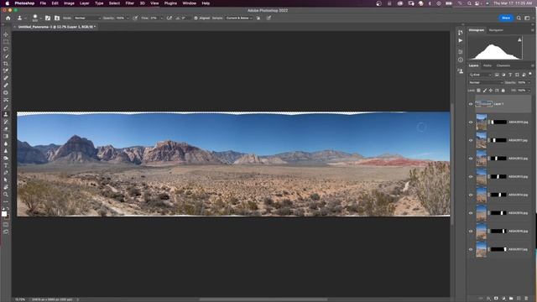Filter layers for pixel layers icon
Screen dimensions: 537x302
pos(497,75)
